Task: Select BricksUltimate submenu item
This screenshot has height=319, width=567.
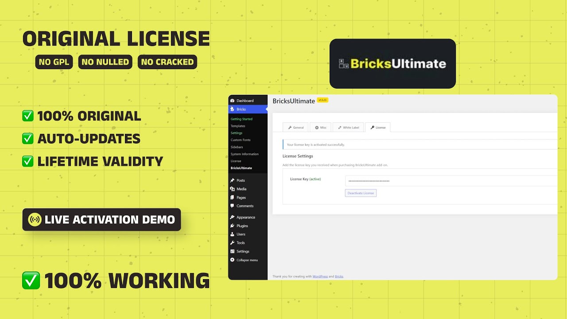Action: coord(241,168)
